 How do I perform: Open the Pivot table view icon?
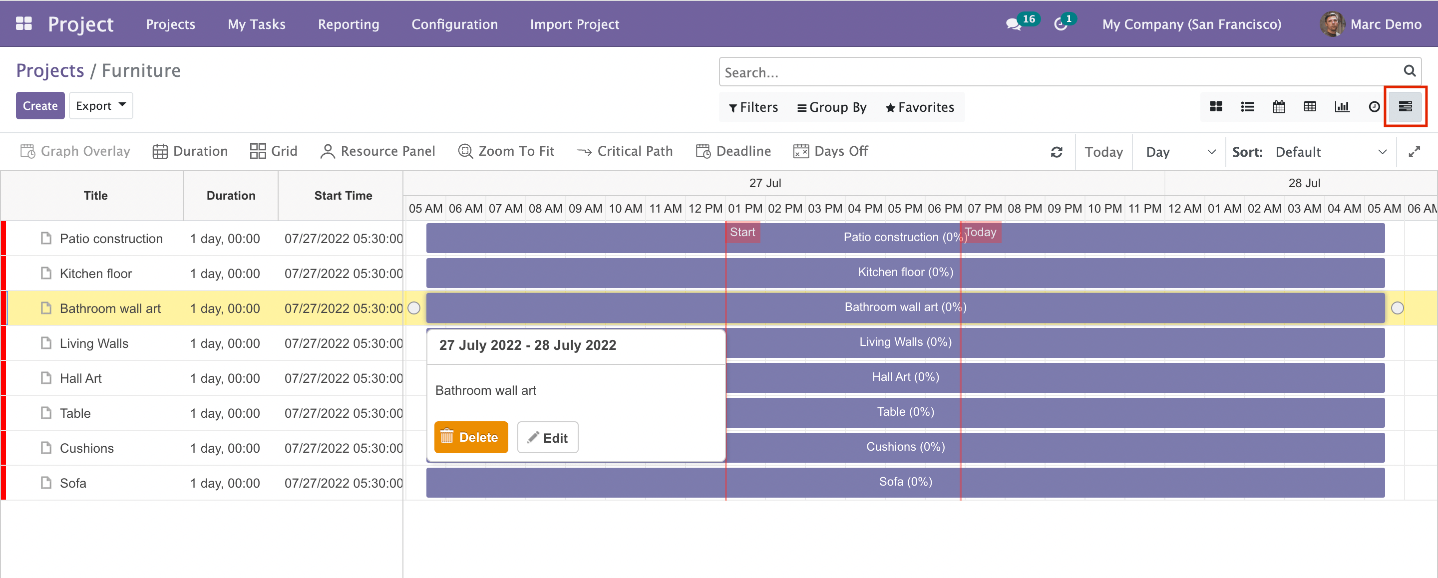click(x=1310, y=106)
